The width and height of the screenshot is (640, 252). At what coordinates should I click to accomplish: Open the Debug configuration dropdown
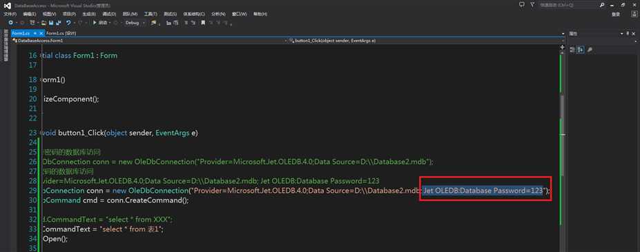coord(135,23)
